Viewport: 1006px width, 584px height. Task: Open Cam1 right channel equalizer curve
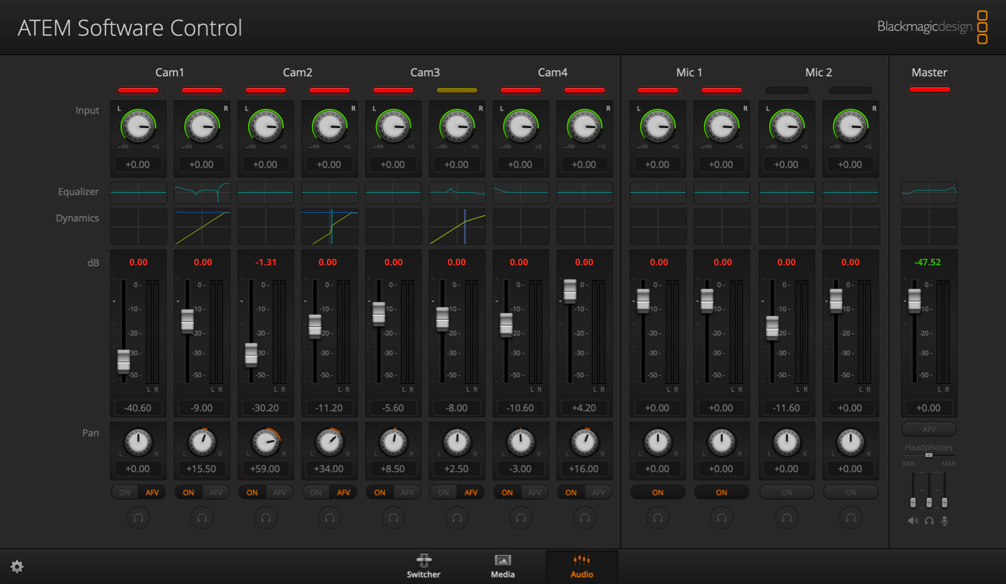tap(202, 192)
